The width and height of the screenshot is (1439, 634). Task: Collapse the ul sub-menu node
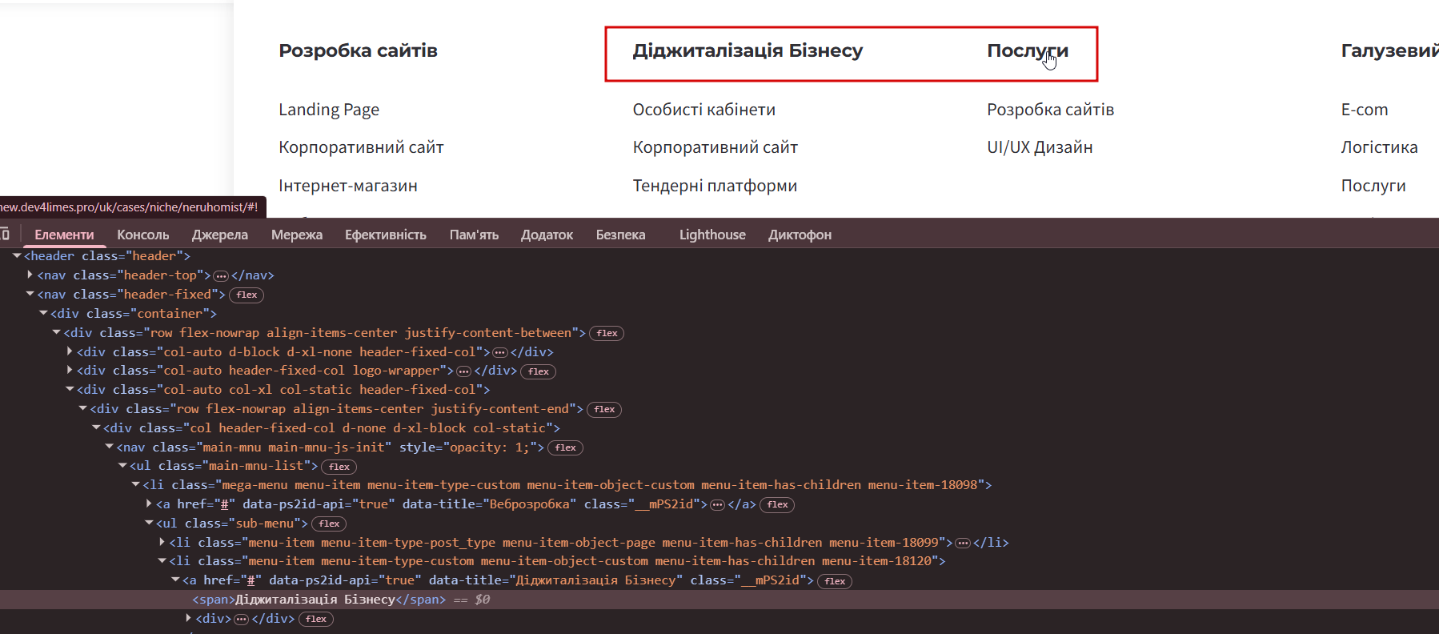149,523
